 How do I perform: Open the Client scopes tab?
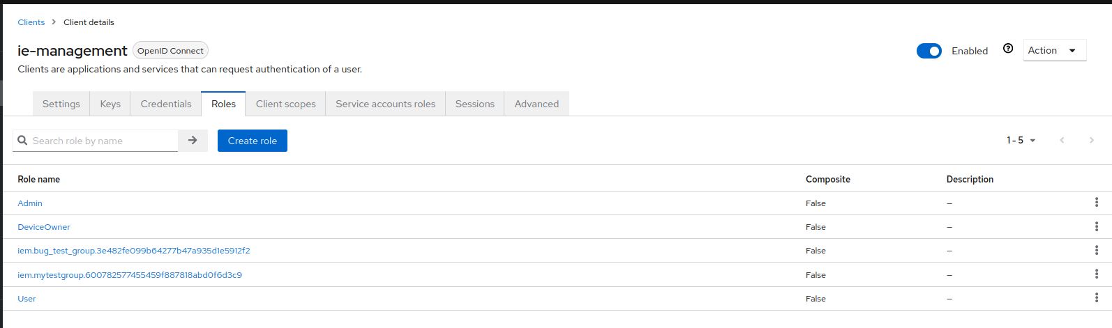point(285,104)
